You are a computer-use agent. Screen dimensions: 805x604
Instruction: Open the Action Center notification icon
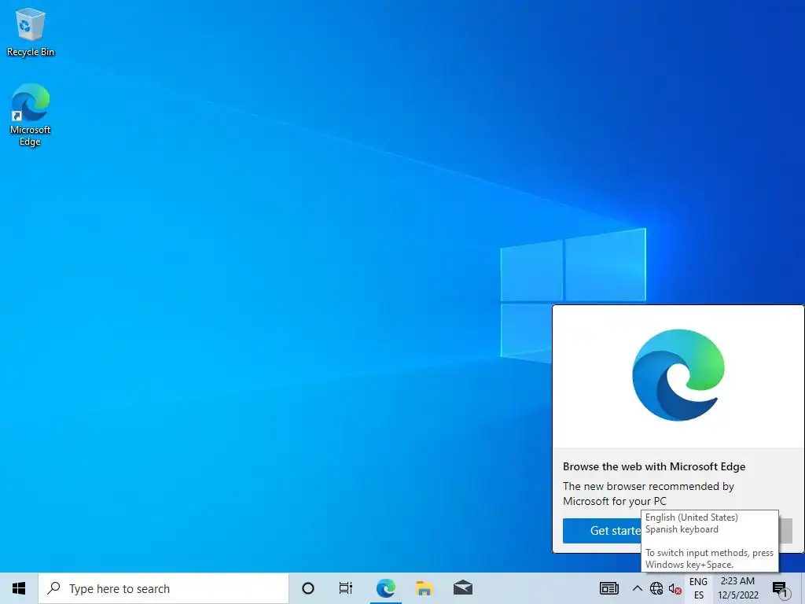tap(780, 588)
